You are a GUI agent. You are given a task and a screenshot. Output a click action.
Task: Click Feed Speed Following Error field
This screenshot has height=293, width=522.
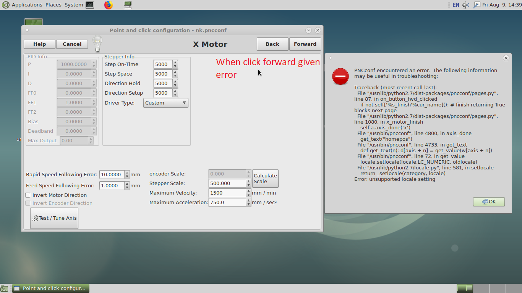tap(112, 185)
